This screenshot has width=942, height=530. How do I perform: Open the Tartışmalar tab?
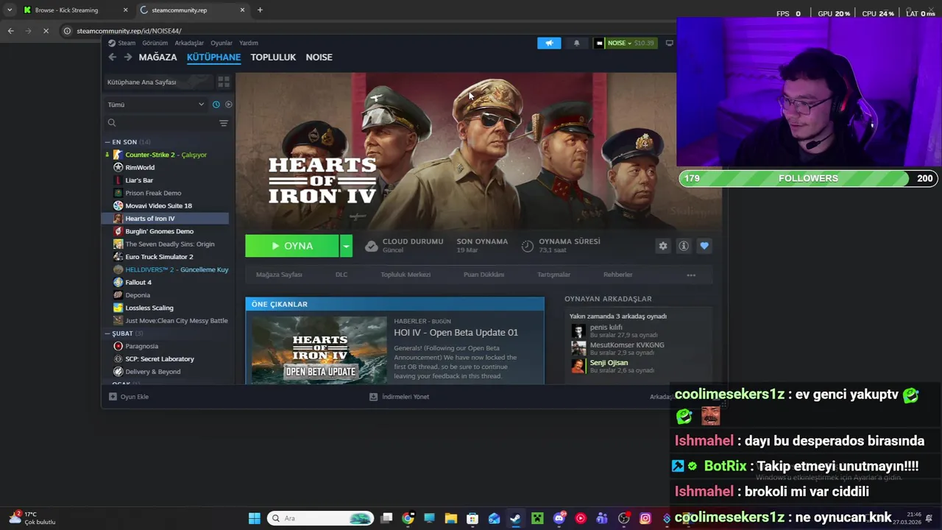[553, 275]
